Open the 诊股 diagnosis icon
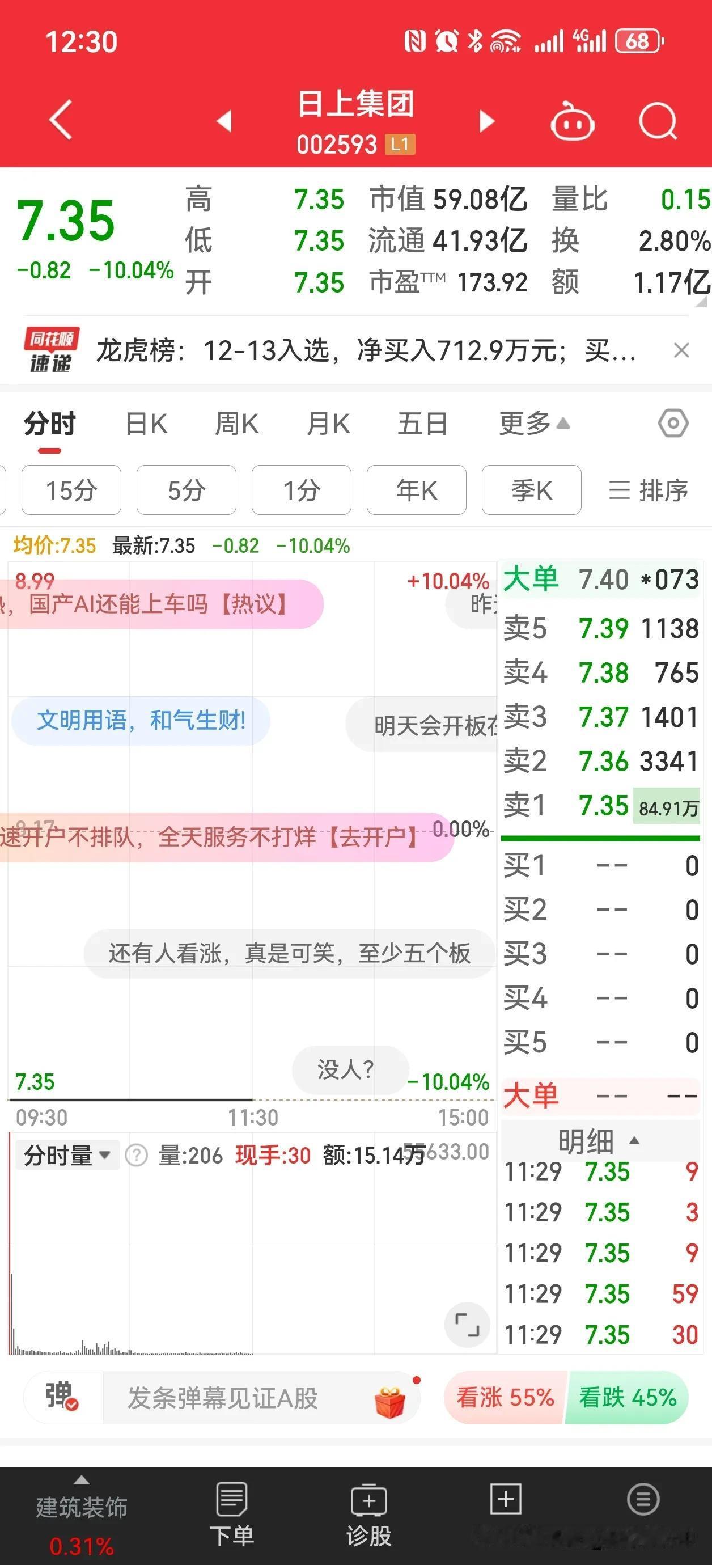This screenshot has height=1565, width=712. [369, 1515]
